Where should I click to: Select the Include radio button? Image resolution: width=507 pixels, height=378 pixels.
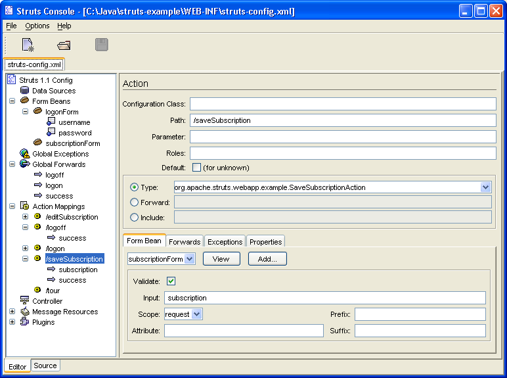click(135, 218)
